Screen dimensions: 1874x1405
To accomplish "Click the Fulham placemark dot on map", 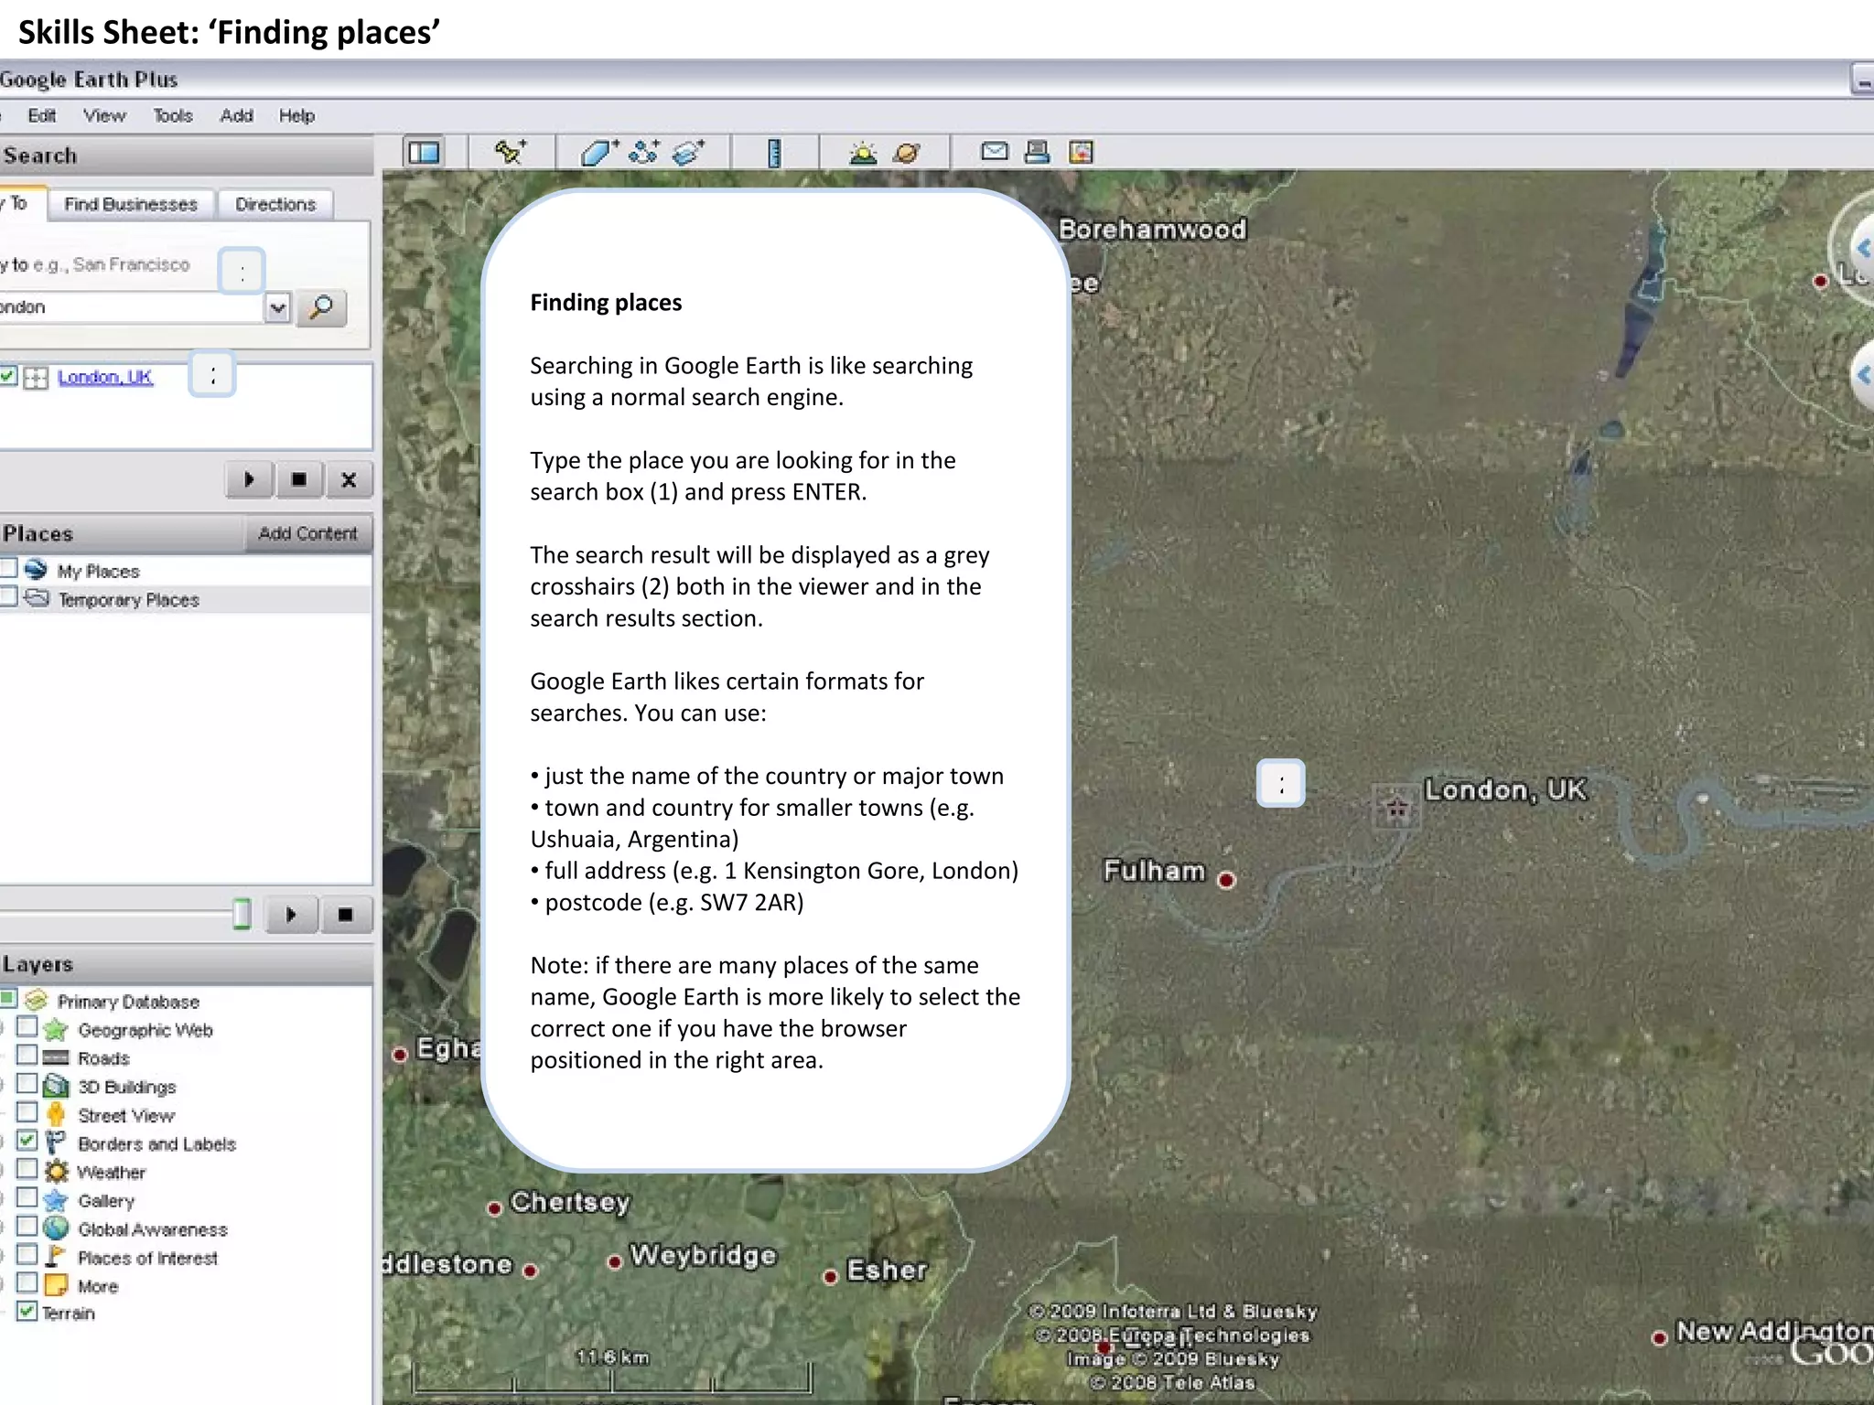I will (x=1226, y=880).
